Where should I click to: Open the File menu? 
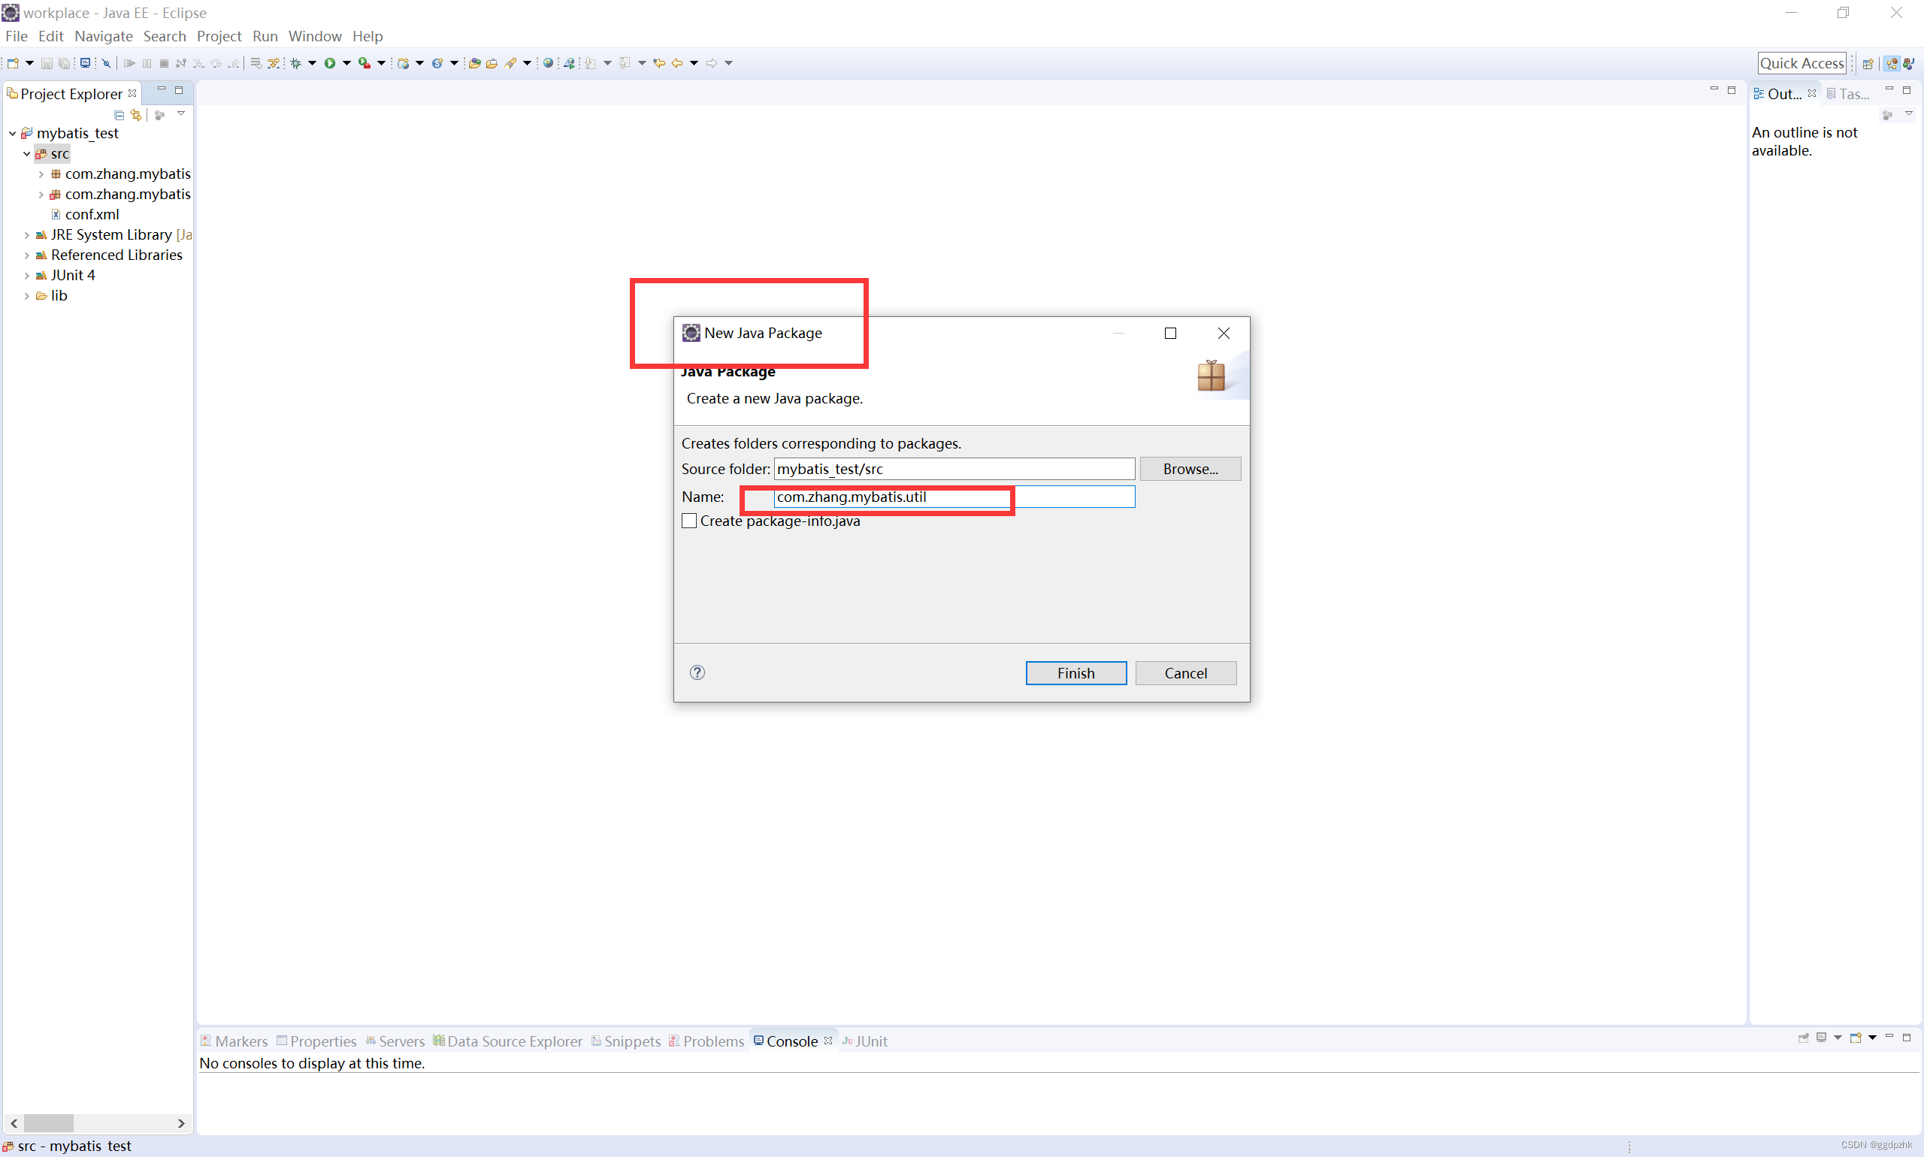tap(17, 36)
